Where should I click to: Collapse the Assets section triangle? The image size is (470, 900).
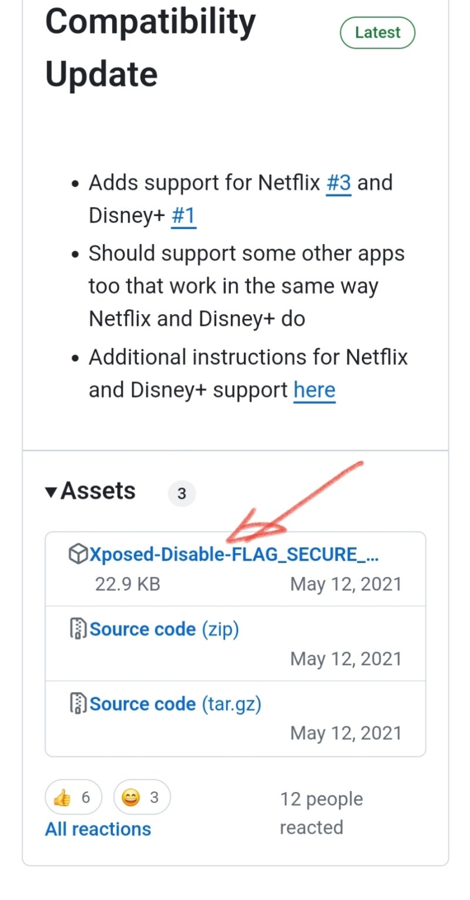tap(52, 492)
